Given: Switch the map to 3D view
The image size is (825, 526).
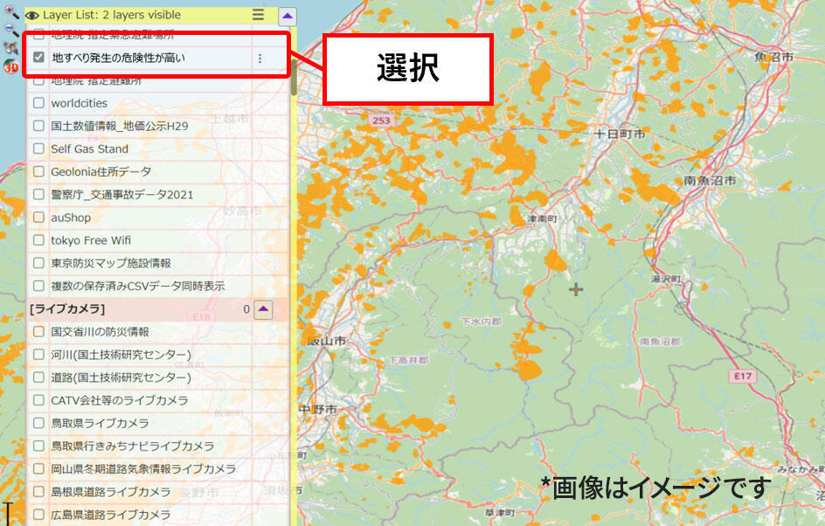Looking at the screenshot, I should pyautogui.click(x=10, y=64).
